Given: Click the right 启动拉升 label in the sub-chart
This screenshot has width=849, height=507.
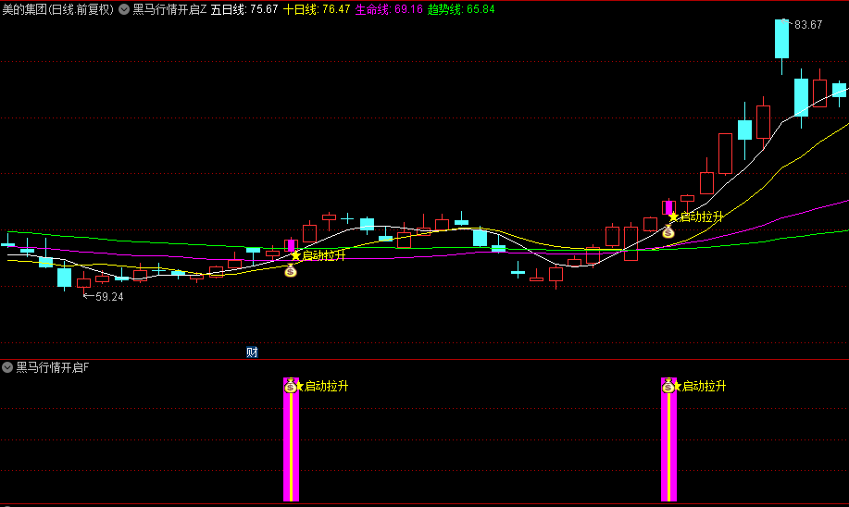Looking at the screenshot, I should (704, 387).
